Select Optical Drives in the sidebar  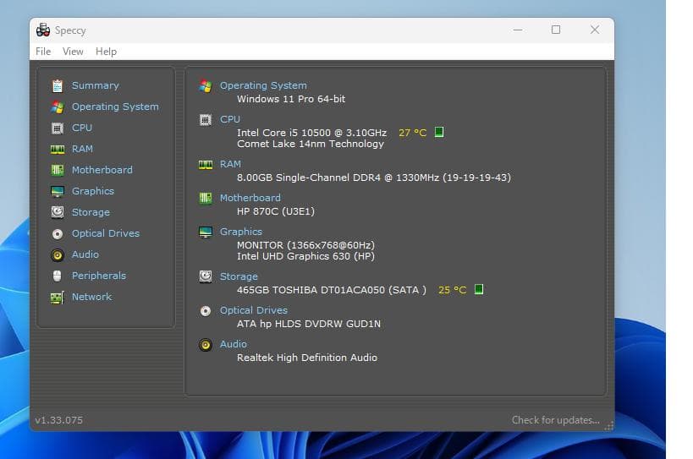click(x=106, y=233)
